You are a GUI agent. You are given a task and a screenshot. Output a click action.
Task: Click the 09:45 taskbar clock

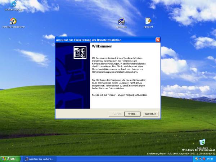pos(210,159)
